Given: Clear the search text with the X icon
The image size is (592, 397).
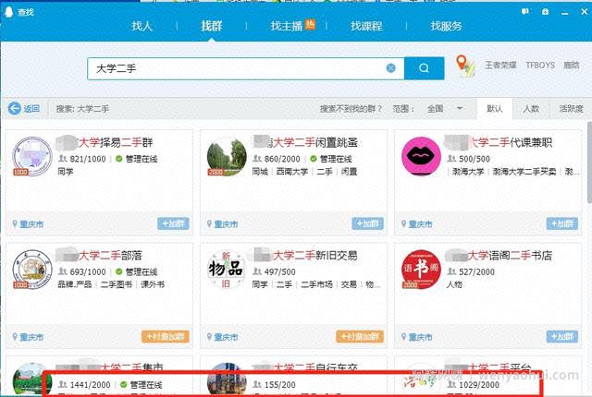Looking at the screenshot, I should pos(390,68).
